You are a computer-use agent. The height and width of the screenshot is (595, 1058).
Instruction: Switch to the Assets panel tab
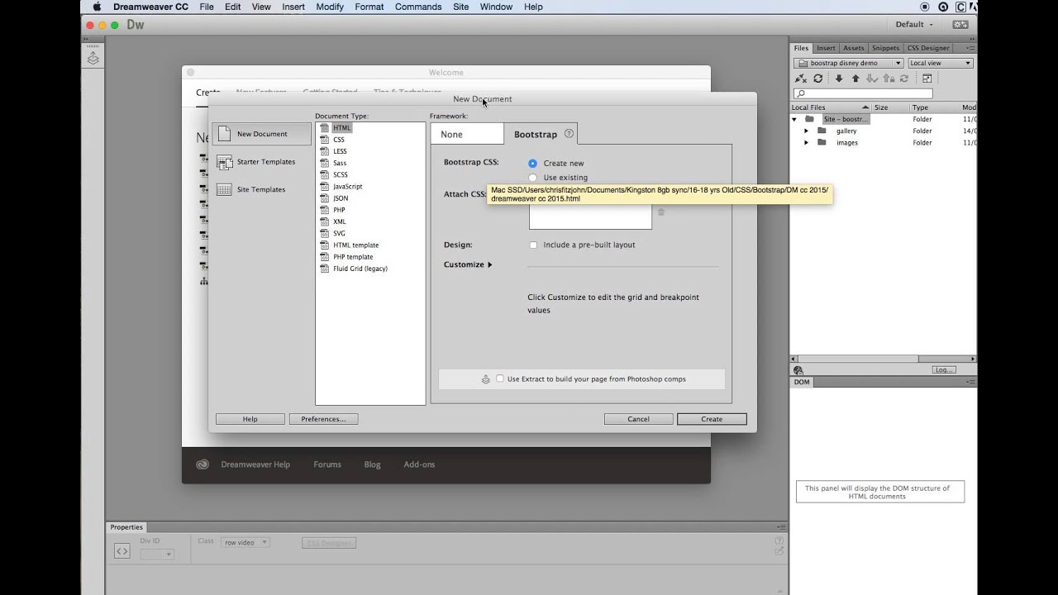pyautogui.click(x=854, y=48)
